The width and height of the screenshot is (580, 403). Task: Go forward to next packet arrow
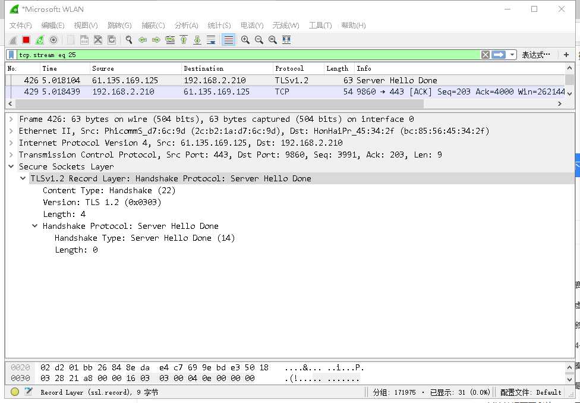[x=156, y=40]
